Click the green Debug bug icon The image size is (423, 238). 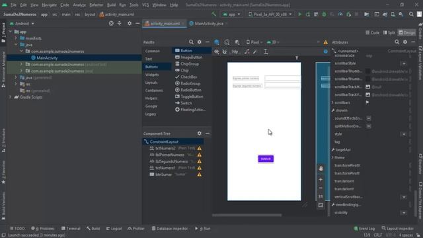[324, 15]
